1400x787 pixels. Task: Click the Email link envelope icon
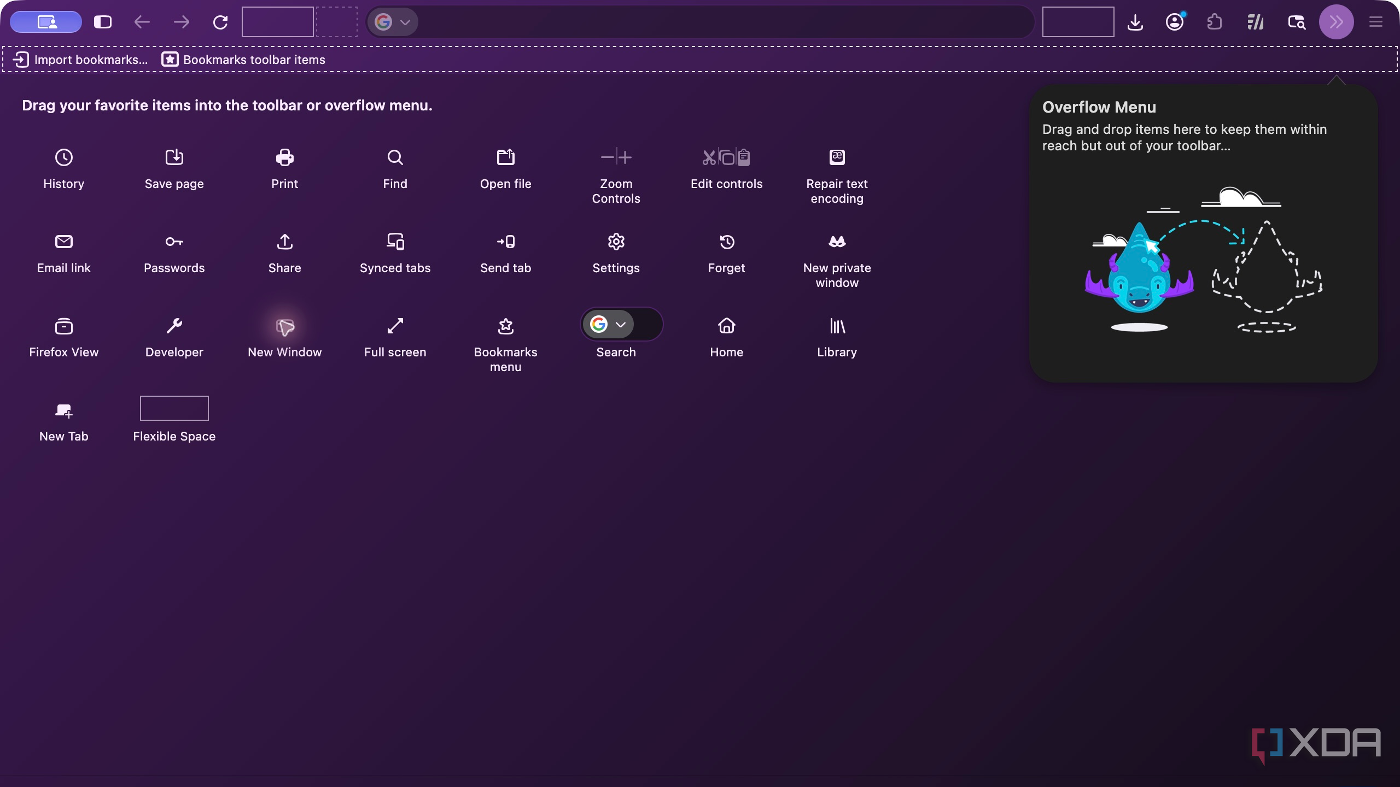[x=64, y=242]
